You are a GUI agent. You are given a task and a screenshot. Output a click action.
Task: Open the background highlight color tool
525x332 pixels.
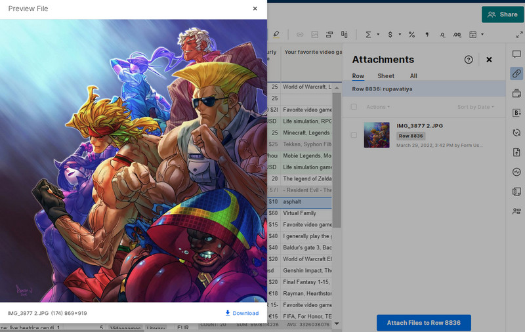coord(276,34)
